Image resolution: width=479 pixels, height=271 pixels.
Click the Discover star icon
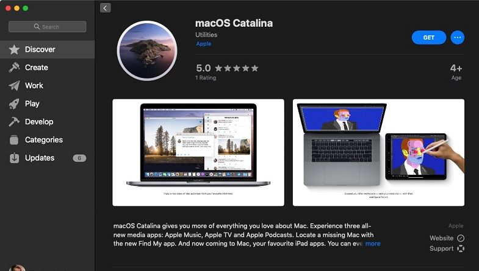click(14, 49)
